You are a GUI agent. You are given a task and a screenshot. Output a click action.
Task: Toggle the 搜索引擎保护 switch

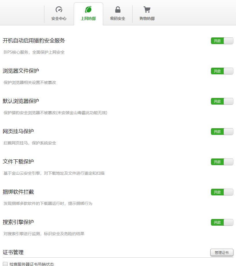(x=222, y=222)
